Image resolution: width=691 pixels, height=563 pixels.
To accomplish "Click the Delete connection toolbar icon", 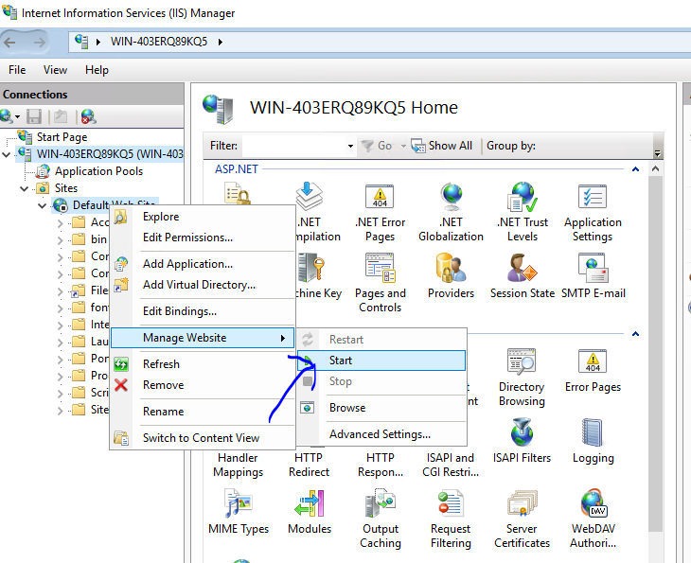I will 88,116.
